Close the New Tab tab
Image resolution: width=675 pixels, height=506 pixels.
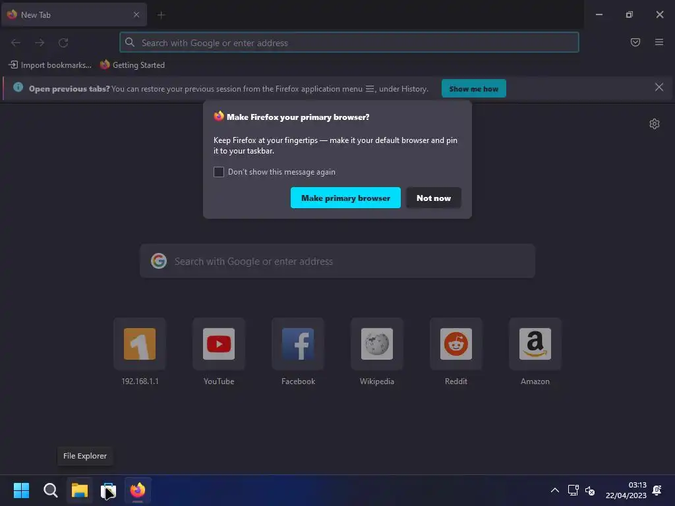pos(136,14)
